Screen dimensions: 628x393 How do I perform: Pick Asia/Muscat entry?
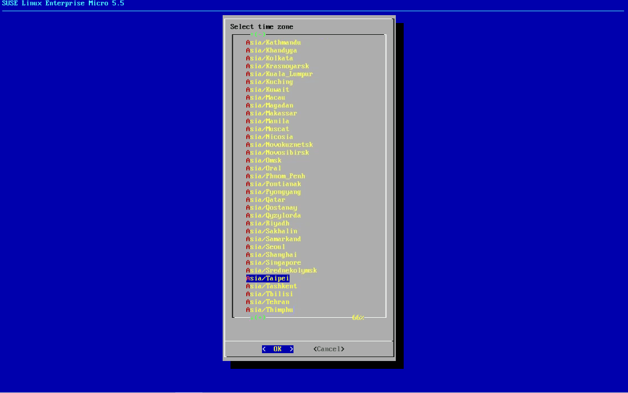(267, 129)
